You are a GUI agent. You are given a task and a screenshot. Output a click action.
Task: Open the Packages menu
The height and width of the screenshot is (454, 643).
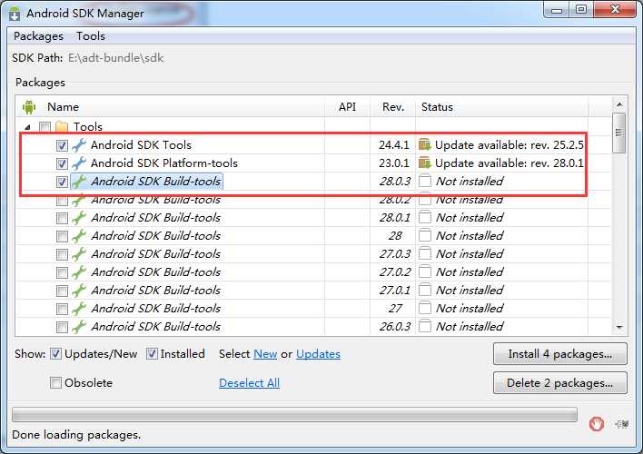pyautogui.click(x=38, y=36)
